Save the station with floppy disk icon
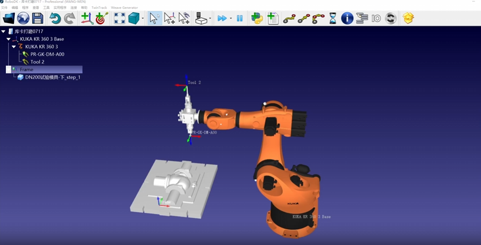 [38, 19]
